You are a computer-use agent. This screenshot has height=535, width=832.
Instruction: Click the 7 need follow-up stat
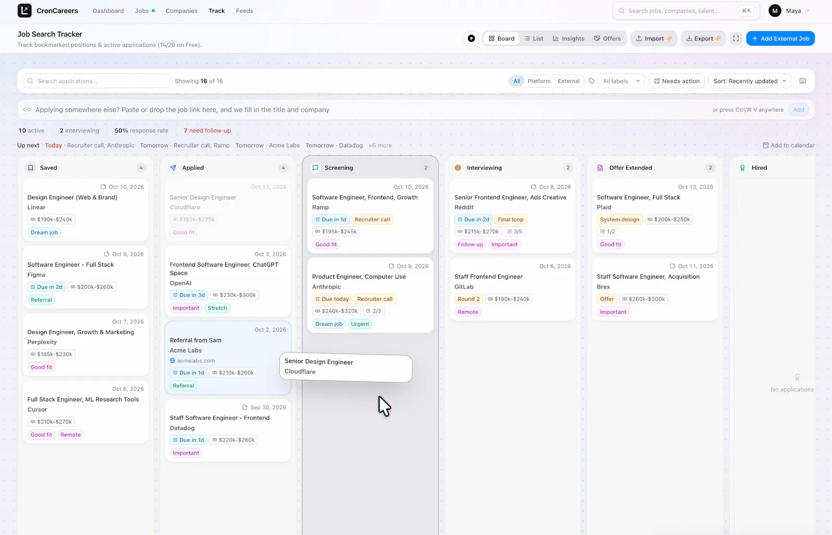(207, 131)
